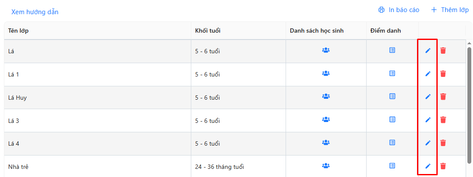Click the table's vertical scrollbar
The height and width of the screenshot is (177, 473).
coord(469,103)
